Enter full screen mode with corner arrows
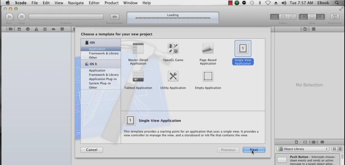 tap(341, 9)
